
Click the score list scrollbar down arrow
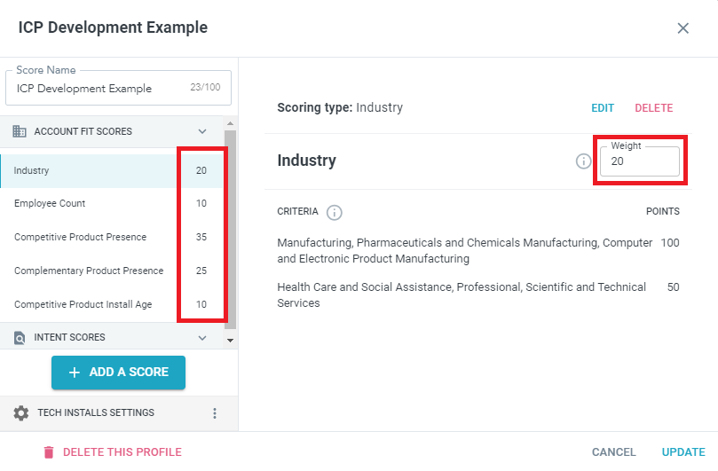pos(231,340)
